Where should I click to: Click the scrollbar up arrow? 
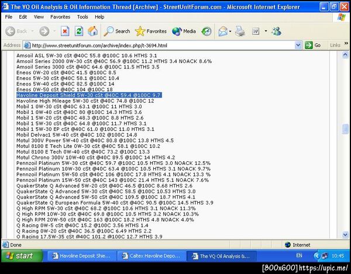345,55
